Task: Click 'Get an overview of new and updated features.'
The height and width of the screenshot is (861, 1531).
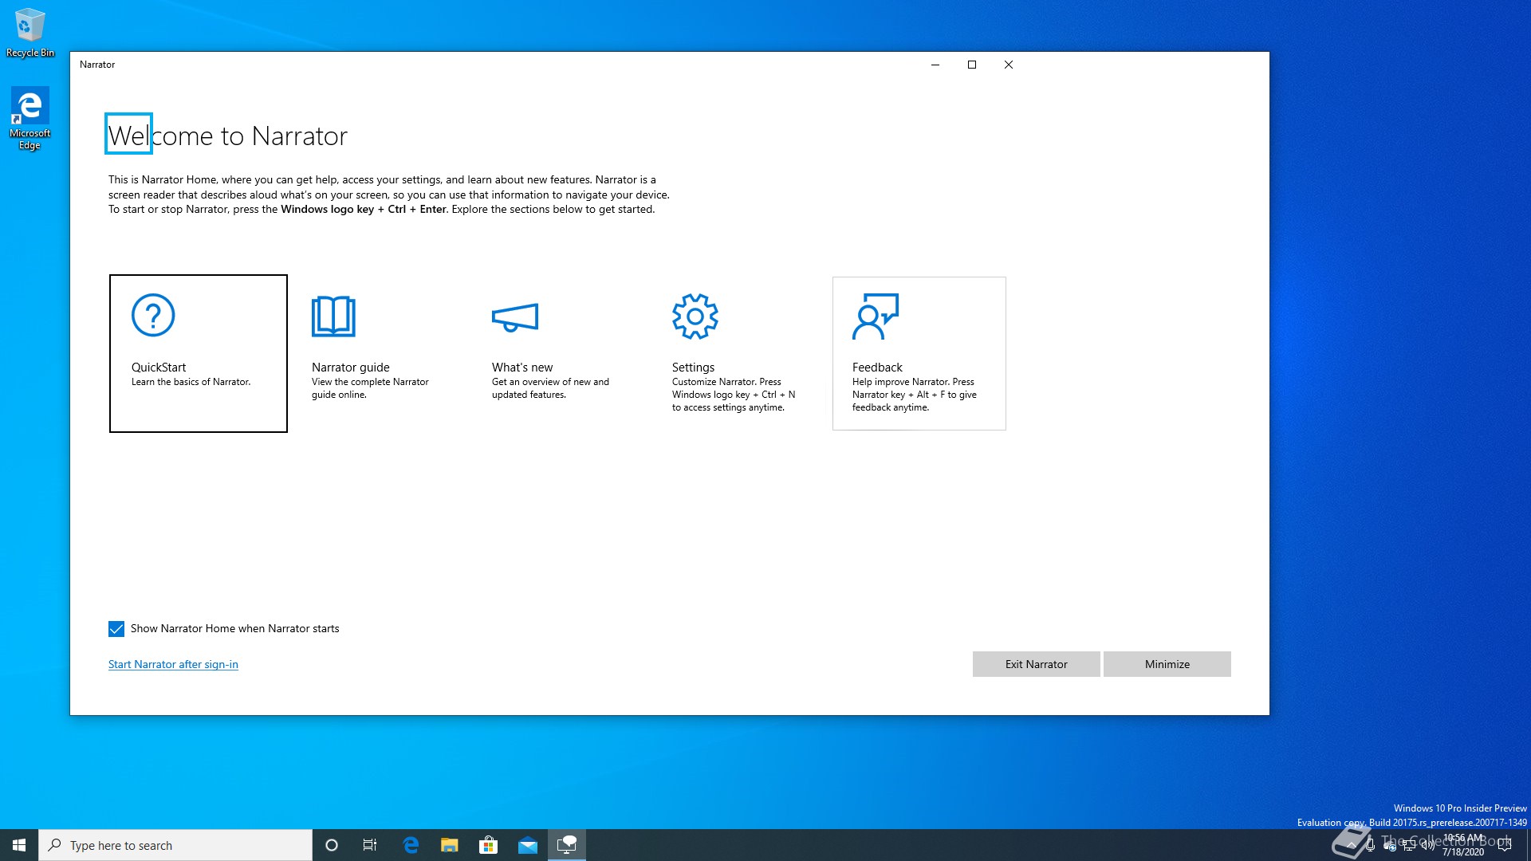Action: 550,388
